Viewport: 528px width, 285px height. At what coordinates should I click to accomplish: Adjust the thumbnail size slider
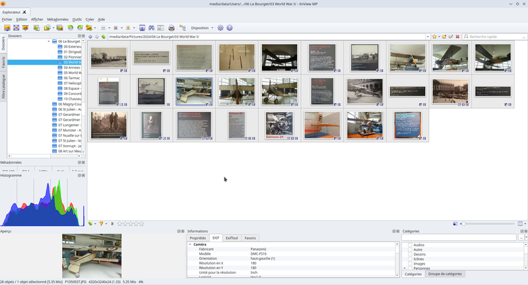coord(464,224)
